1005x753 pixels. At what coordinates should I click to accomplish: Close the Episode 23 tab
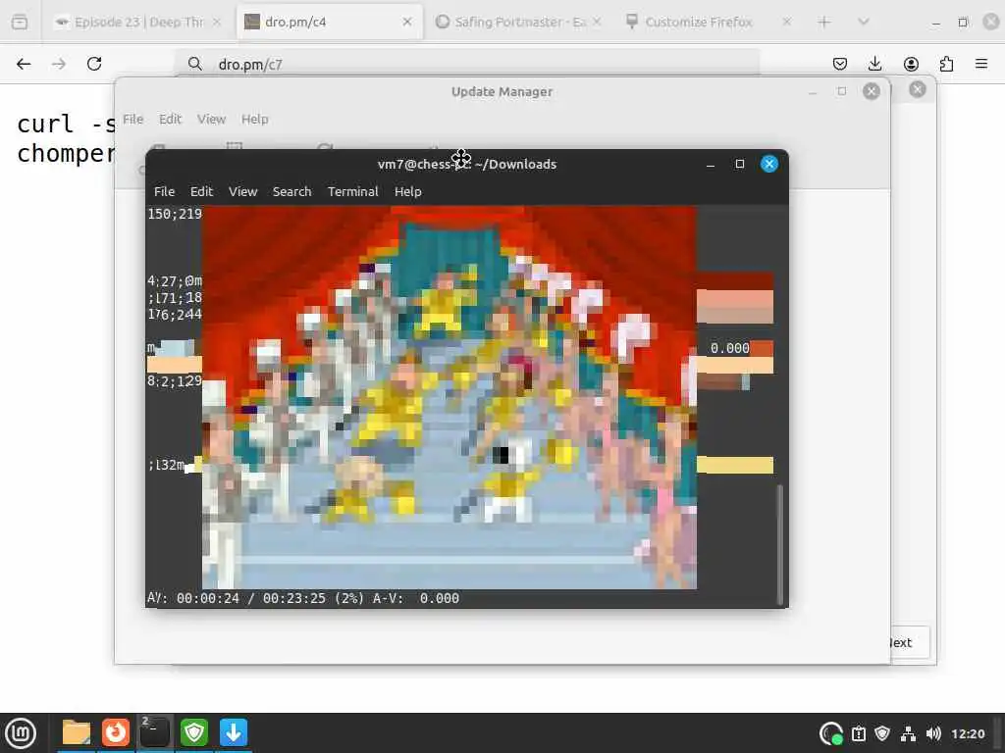point(217,22)
